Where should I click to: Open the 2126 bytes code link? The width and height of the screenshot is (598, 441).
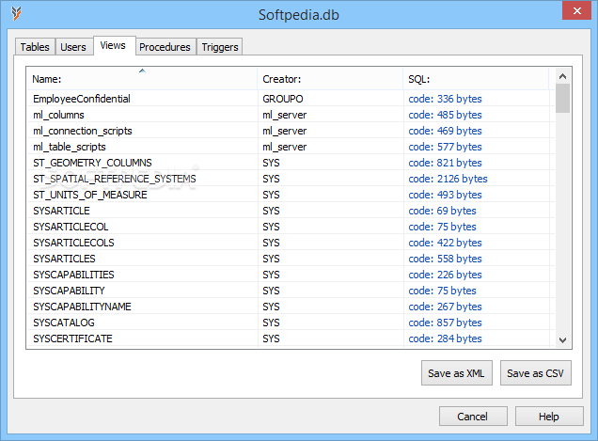click(448, 179)
